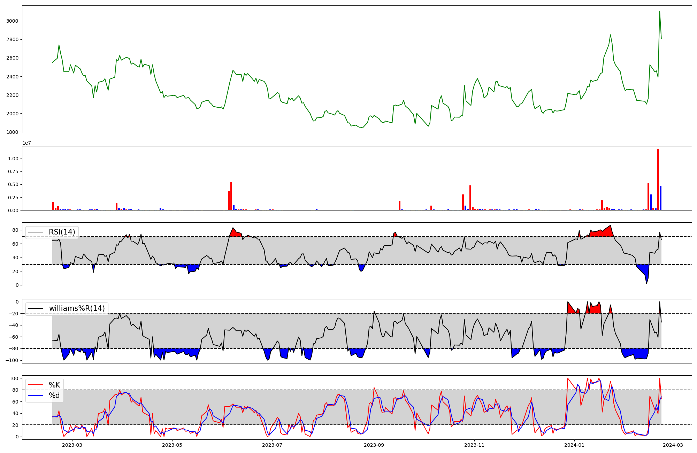Click the blue %d legend line sample
This screenshot has height=453, width=697.
pyautogui.click(x=36, y=396)
